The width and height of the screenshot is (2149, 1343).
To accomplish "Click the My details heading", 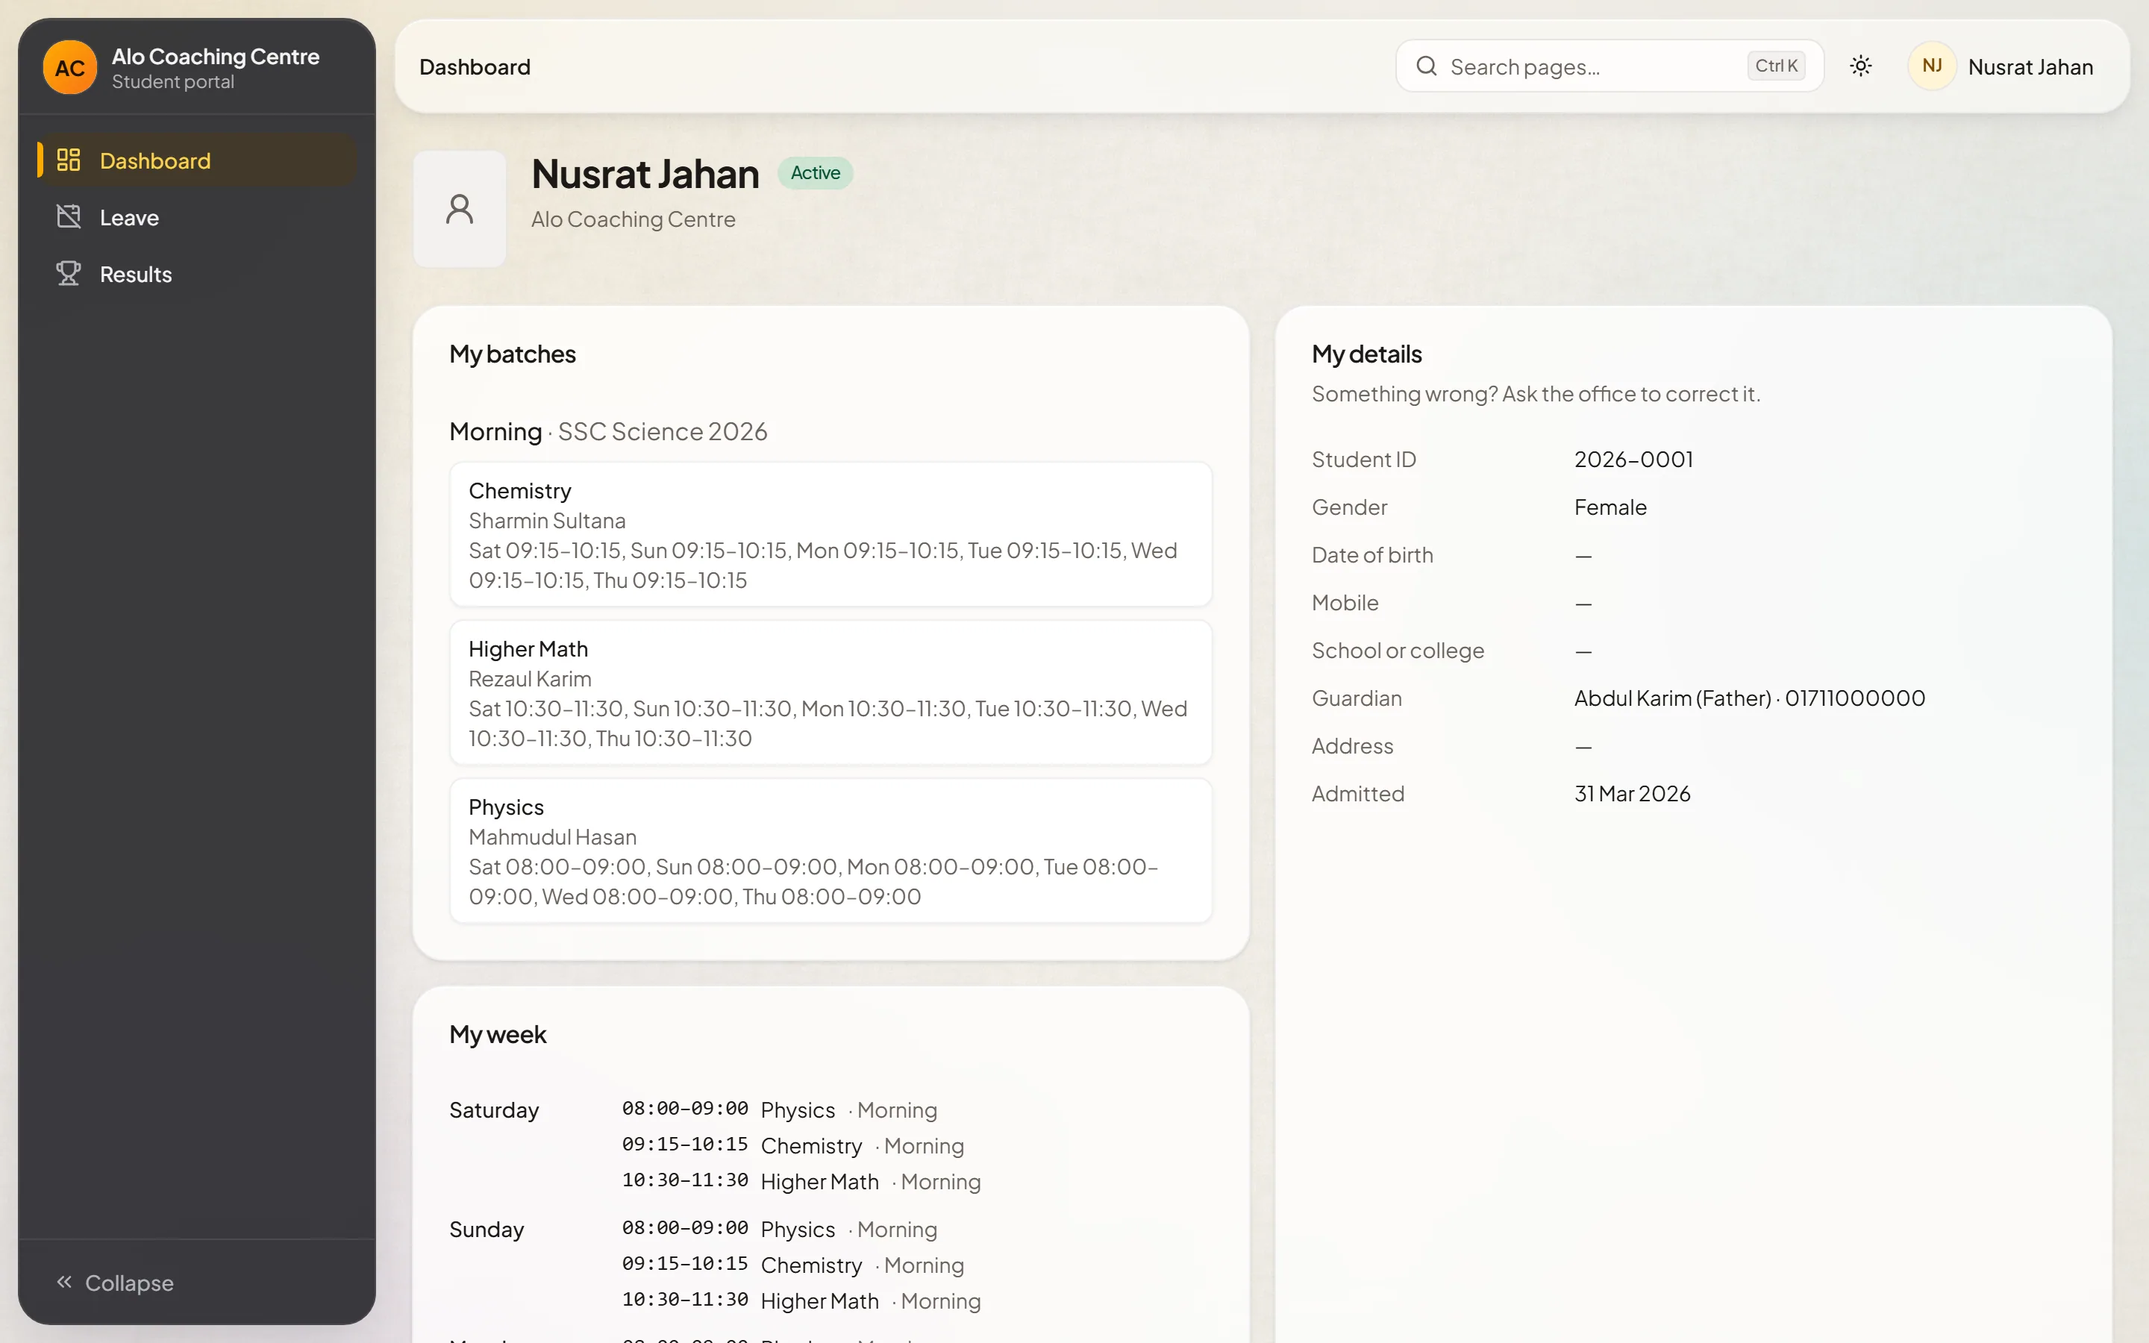I will pos(1367,354).
